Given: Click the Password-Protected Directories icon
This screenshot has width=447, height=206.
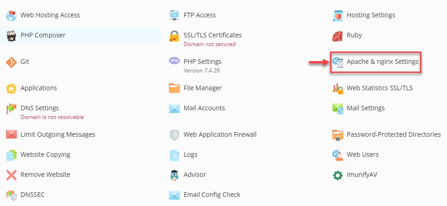Looking at the screenshot, I should click(x=337, y=135).
